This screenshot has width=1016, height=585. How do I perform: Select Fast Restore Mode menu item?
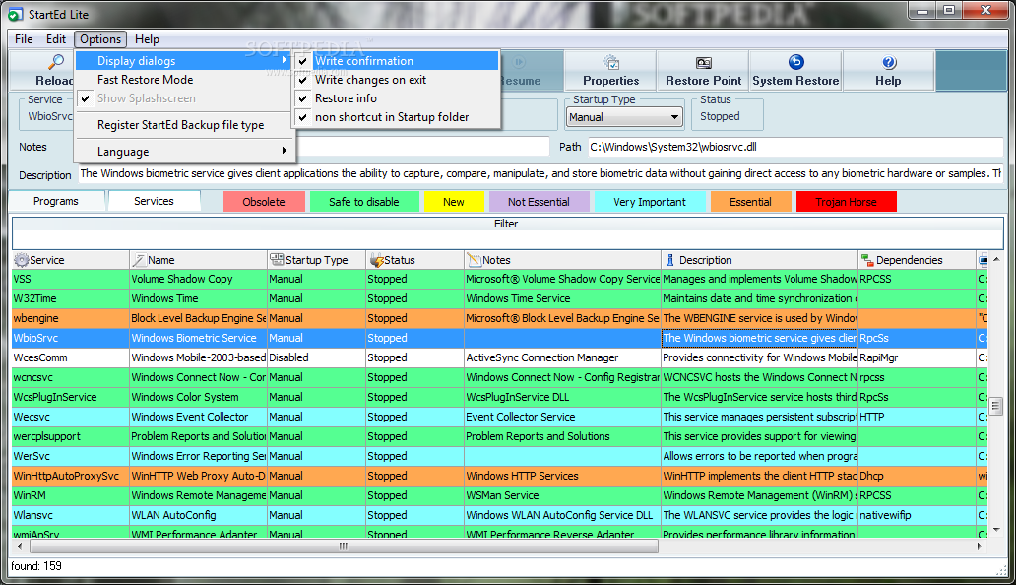pyautogui.click(x=183, y=80)
